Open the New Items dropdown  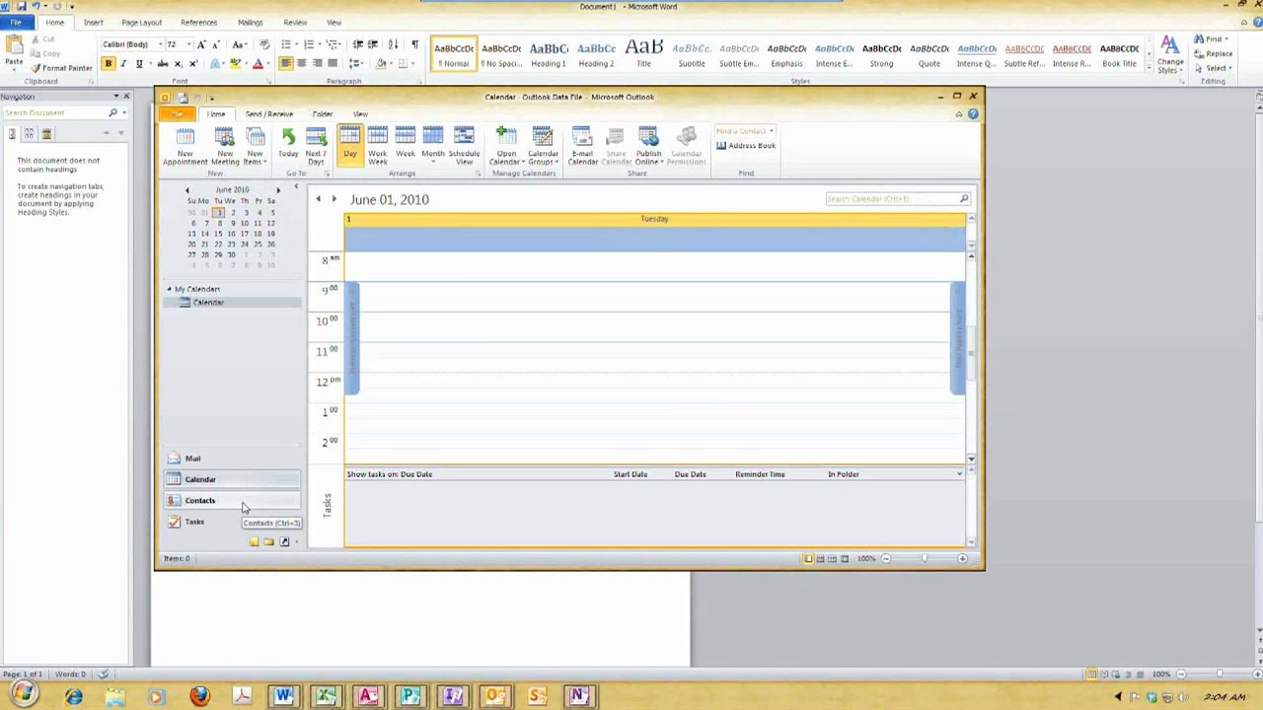[255, 146]
